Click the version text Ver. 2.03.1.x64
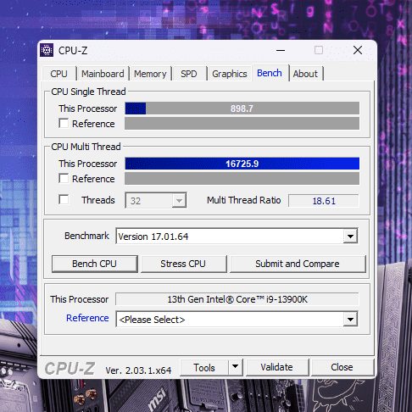 [x=138, y=370]
